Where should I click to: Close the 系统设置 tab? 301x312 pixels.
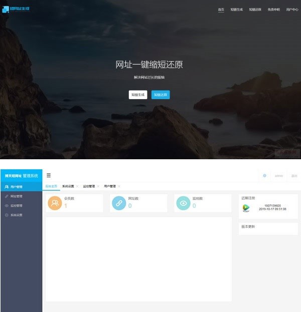pos(77,186)
